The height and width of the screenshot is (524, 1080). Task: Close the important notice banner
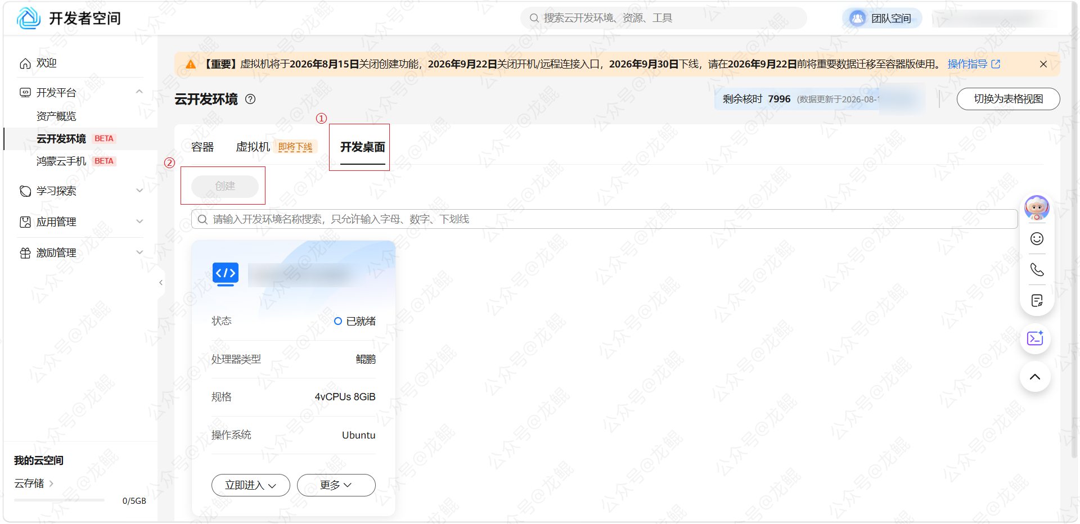(1043, 64)
